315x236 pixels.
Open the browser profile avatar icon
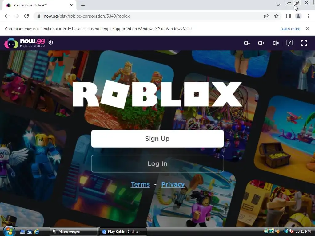[x=298, y=16]
